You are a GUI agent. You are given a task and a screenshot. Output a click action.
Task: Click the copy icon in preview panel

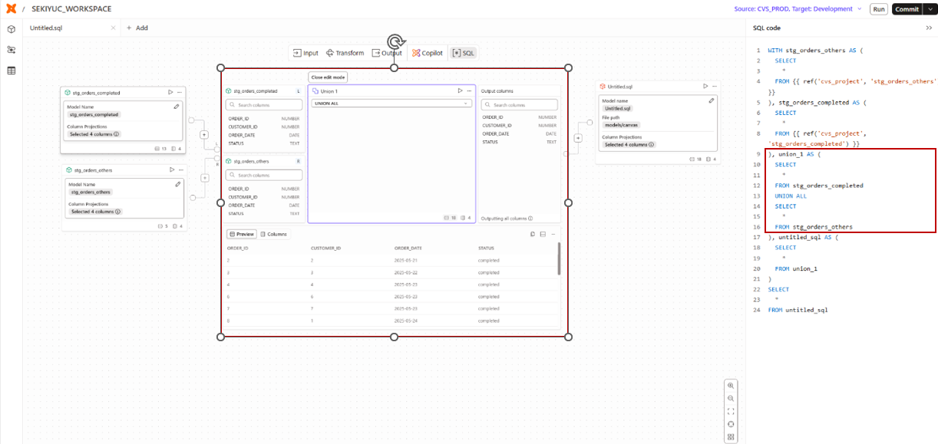pos(533,234)
